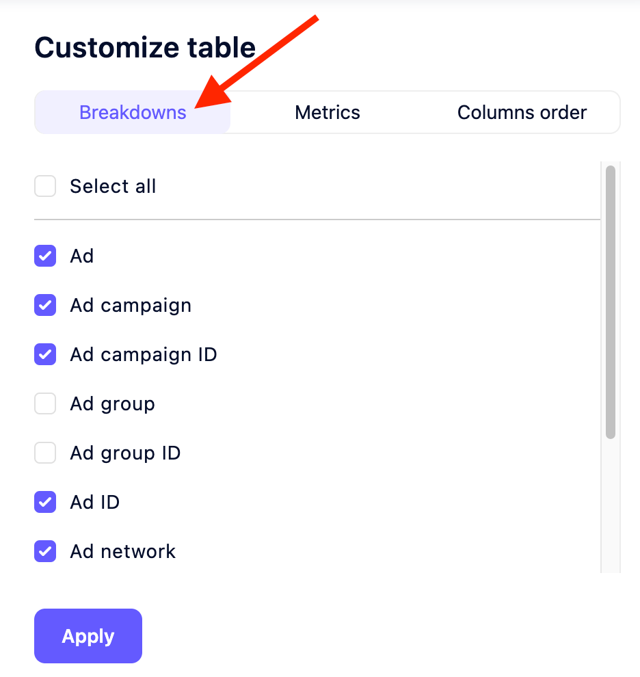Click the Ad campaign label text

(130, 305)
